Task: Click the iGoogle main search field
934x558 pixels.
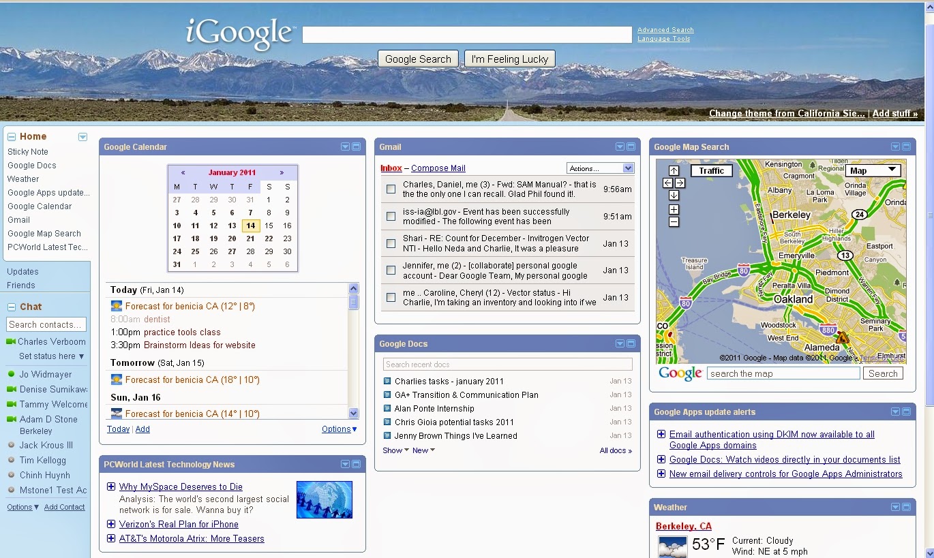Action: pos(467,35)
